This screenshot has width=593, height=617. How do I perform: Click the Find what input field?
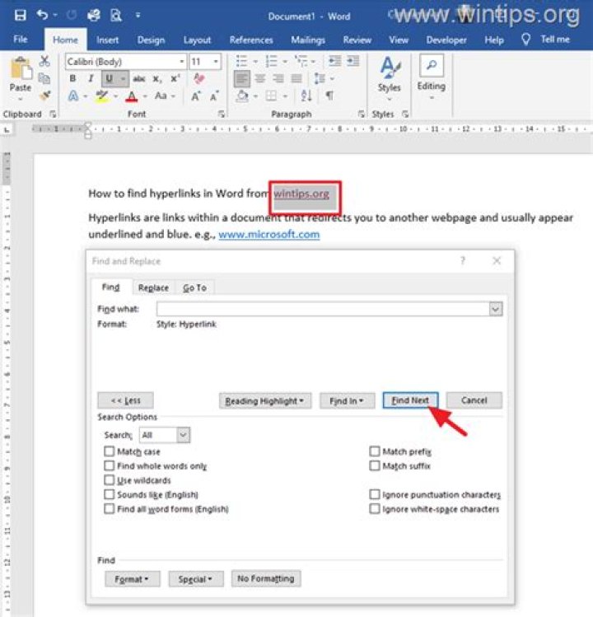pos(323,309)
